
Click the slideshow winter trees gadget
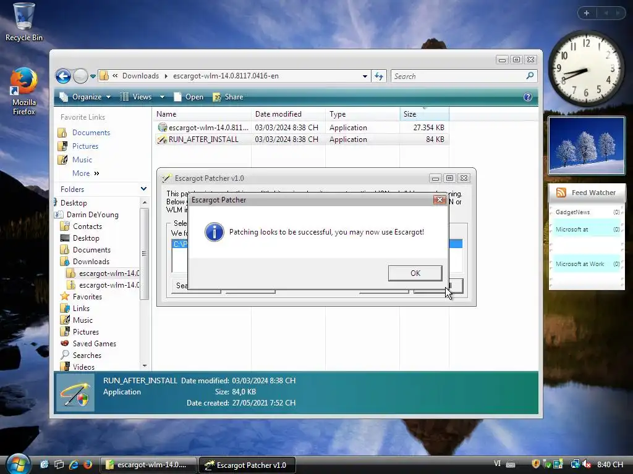pos(587,146)
